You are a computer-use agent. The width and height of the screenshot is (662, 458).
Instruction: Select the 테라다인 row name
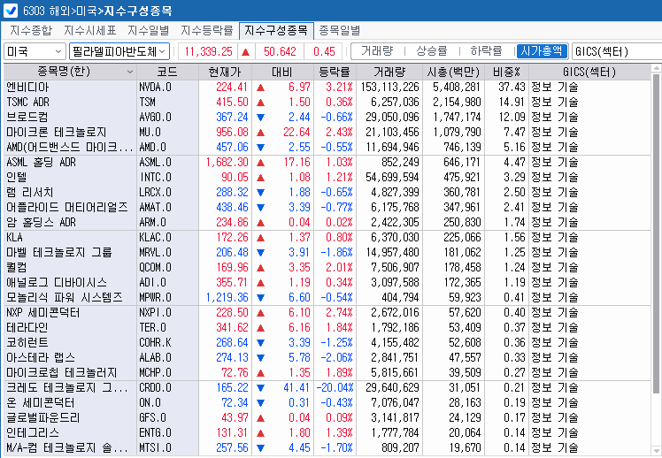(x=27, y=328)
